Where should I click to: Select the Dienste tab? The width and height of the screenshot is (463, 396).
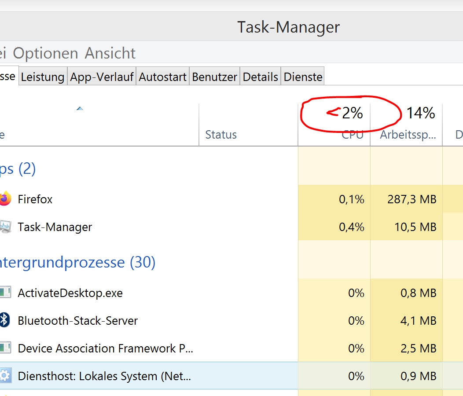pyautogui.click(x=303, y=77)
